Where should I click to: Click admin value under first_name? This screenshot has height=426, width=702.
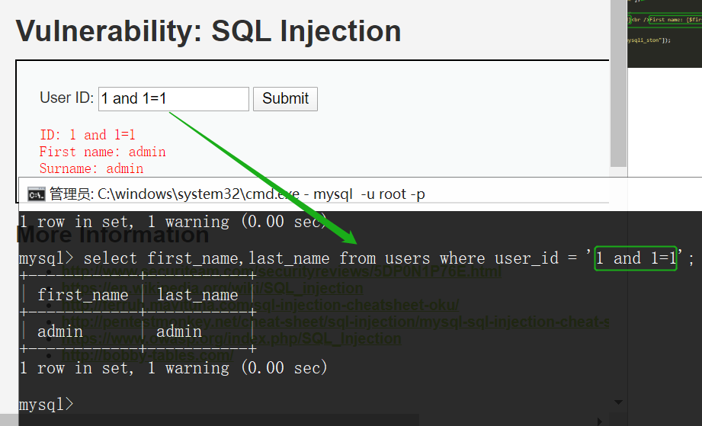coord(60,332)
